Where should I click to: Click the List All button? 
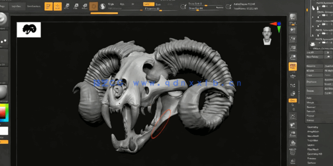[x=315, y=53]
